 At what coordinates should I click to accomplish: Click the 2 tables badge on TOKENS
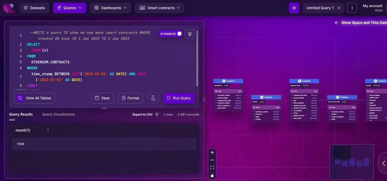coord(262,102)
